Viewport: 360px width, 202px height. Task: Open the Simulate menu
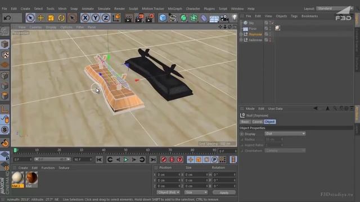104,9
